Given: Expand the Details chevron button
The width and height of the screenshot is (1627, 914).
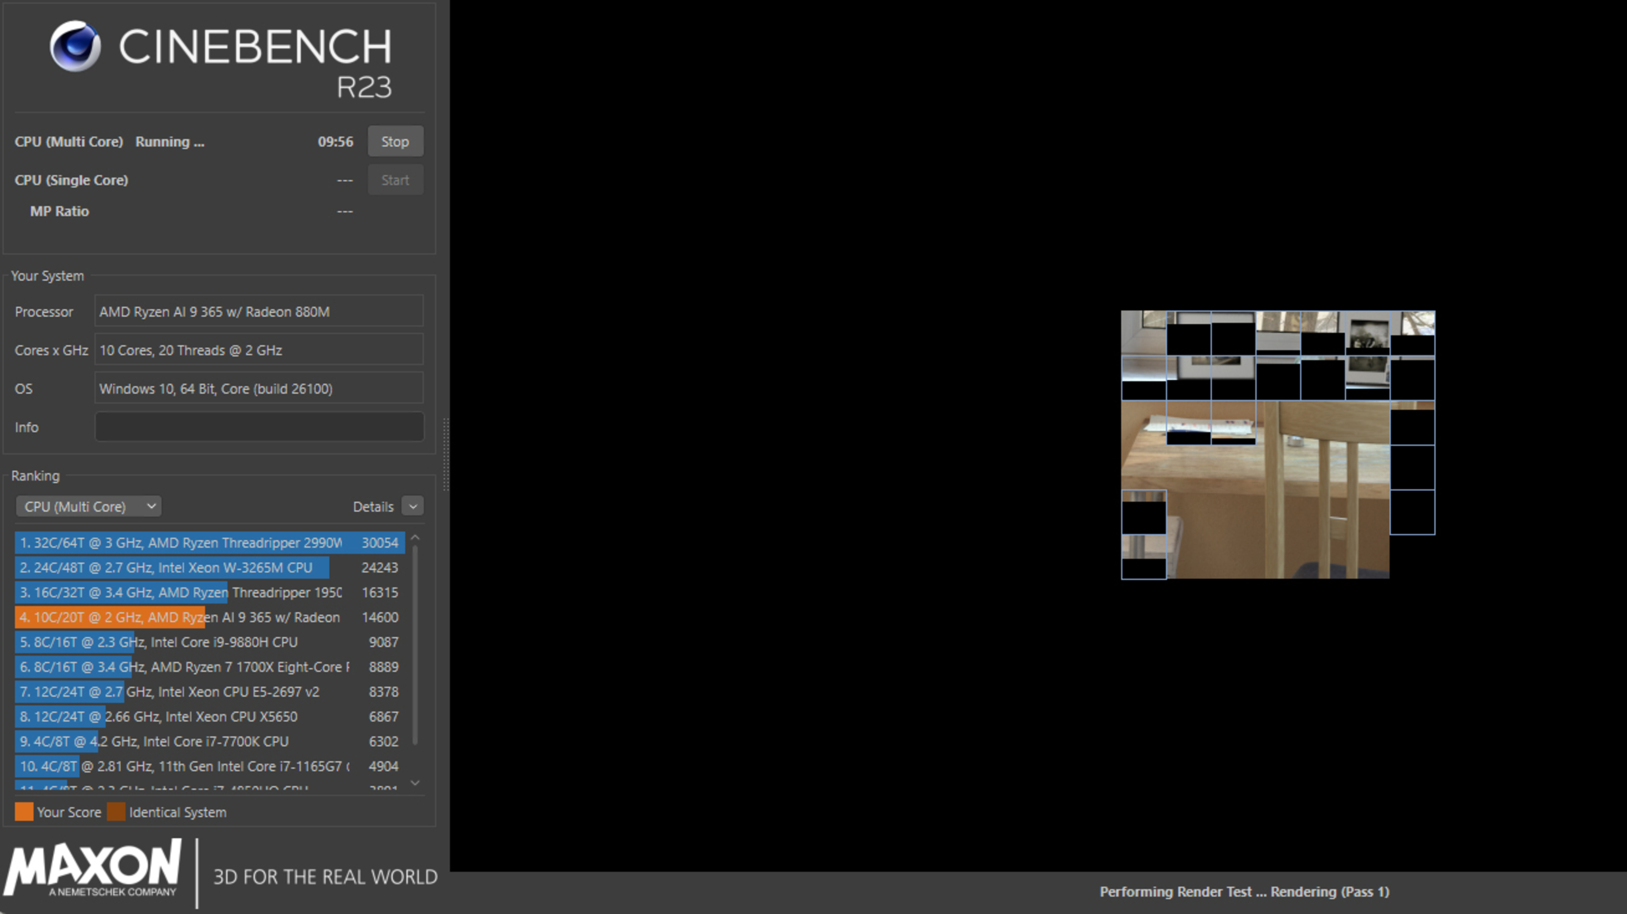Looking at the screenshot, I should click(x=412, y=506).
